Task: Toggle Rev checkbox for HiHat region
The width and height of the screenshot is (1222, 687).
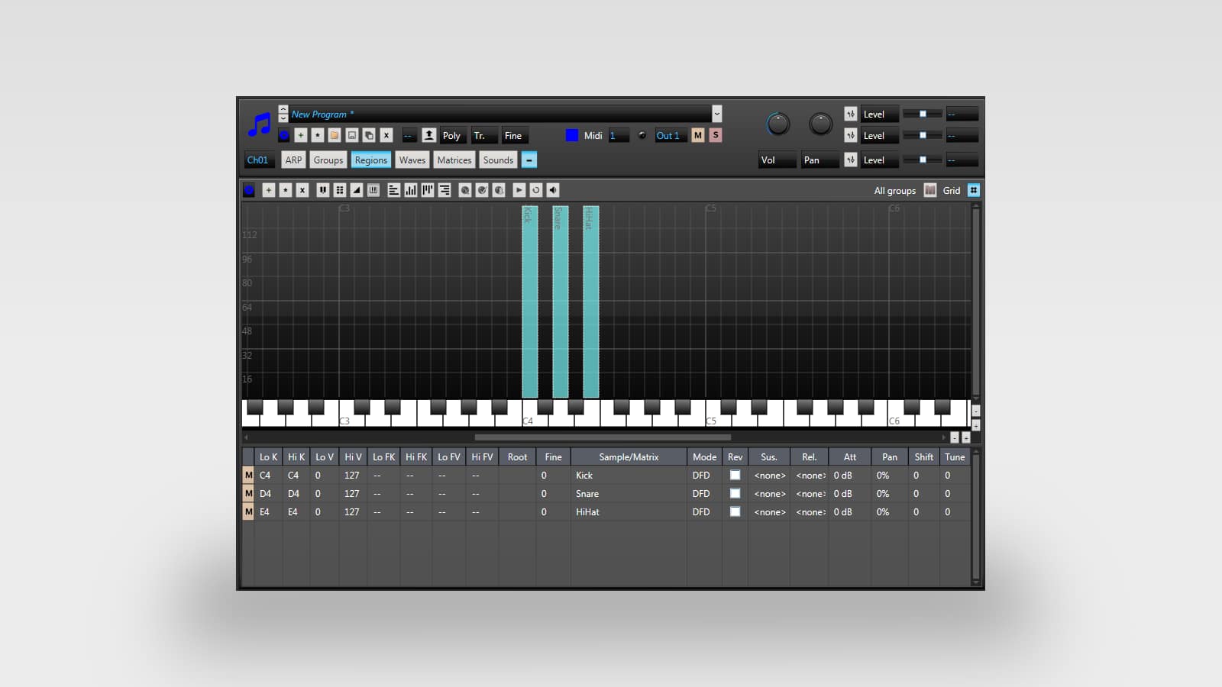Action: point(735,511)
